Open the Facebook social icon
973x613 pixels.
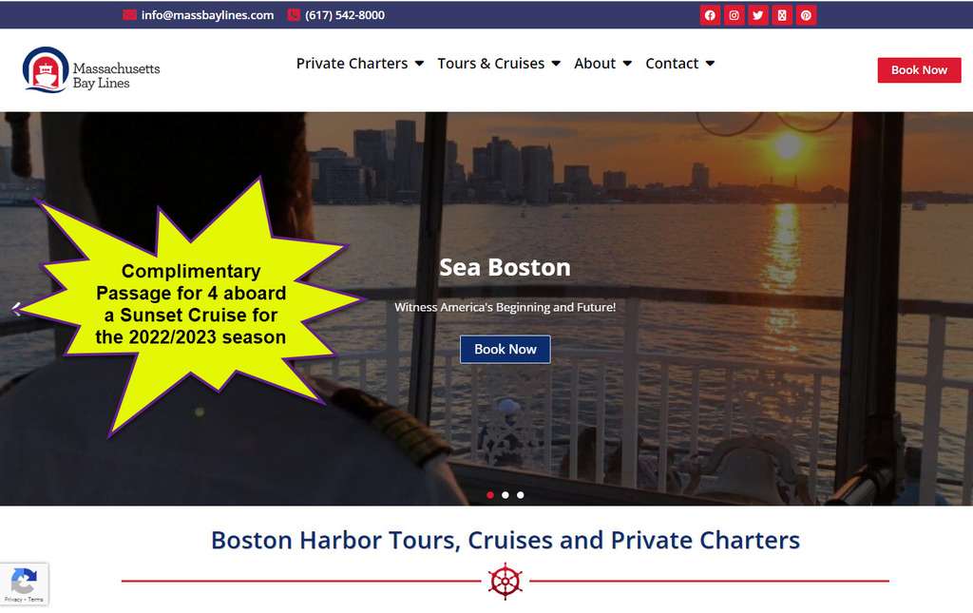tap(710, 15)
